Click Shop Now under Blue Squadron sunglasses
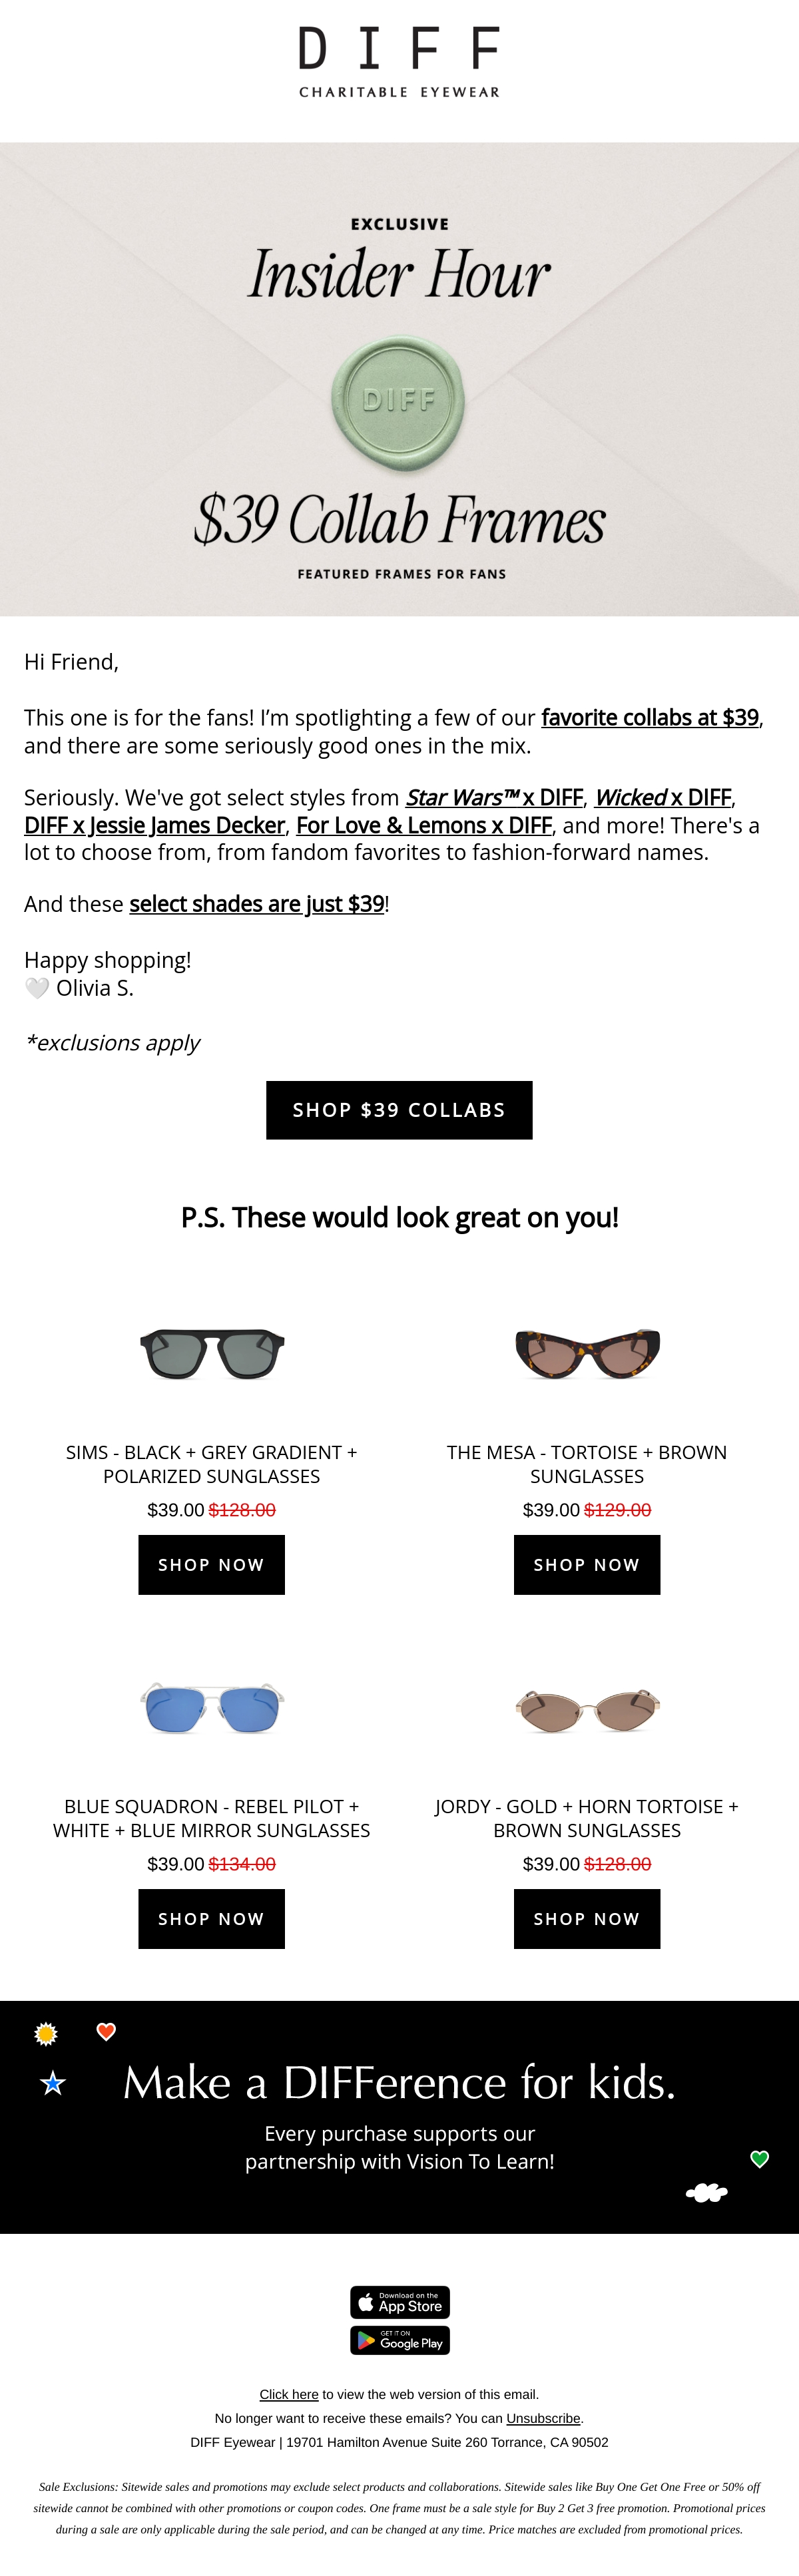 click(x=211, y=1919)
